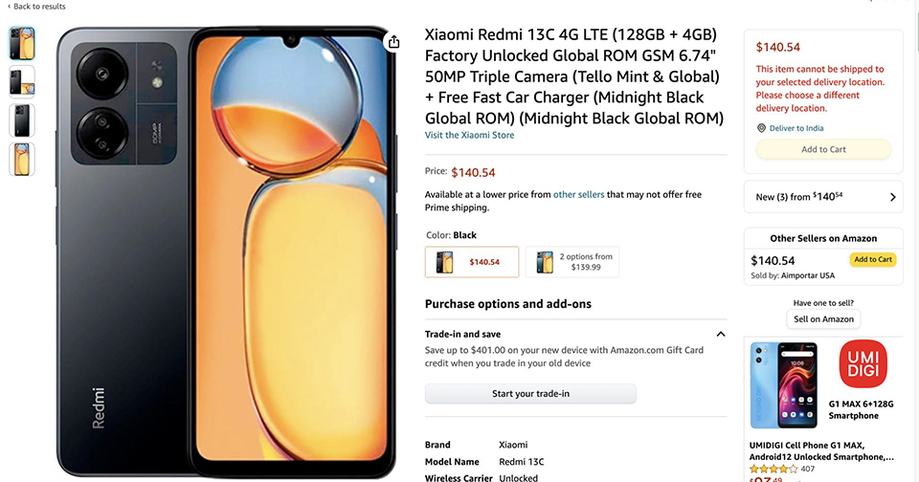The image size is (919, 482).
Task: View the fourth product thumbnail
Action: pyautogui.click(x=22, y=159)
